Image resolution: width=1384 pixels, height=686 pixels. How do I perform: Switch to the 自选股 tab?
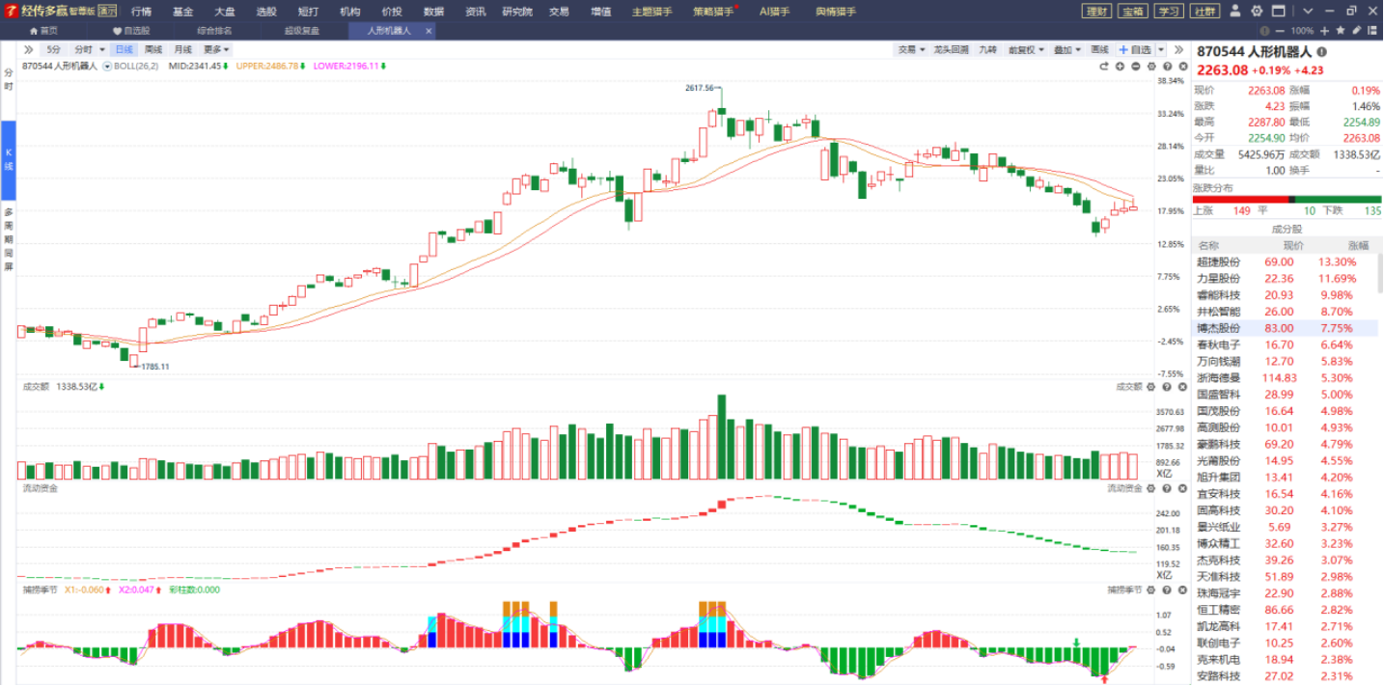[131, 31]
